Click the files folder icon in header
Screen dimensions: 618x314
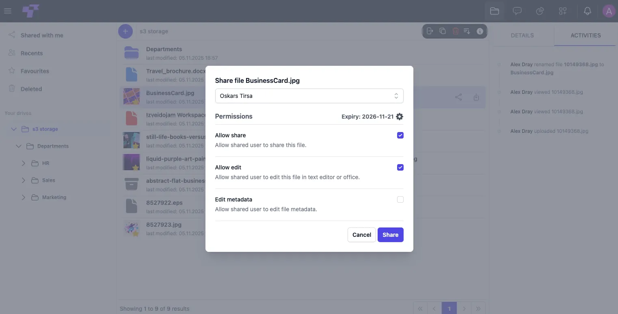pyautogui.click(x=495, y=11)
